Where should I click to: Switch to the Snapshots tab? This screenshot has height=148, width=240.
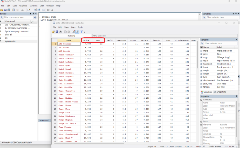point(220,92)
